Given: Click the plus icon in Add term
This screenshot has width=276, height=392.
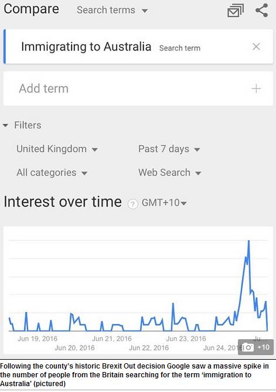Looking at the screenshot, I should 256,89.
